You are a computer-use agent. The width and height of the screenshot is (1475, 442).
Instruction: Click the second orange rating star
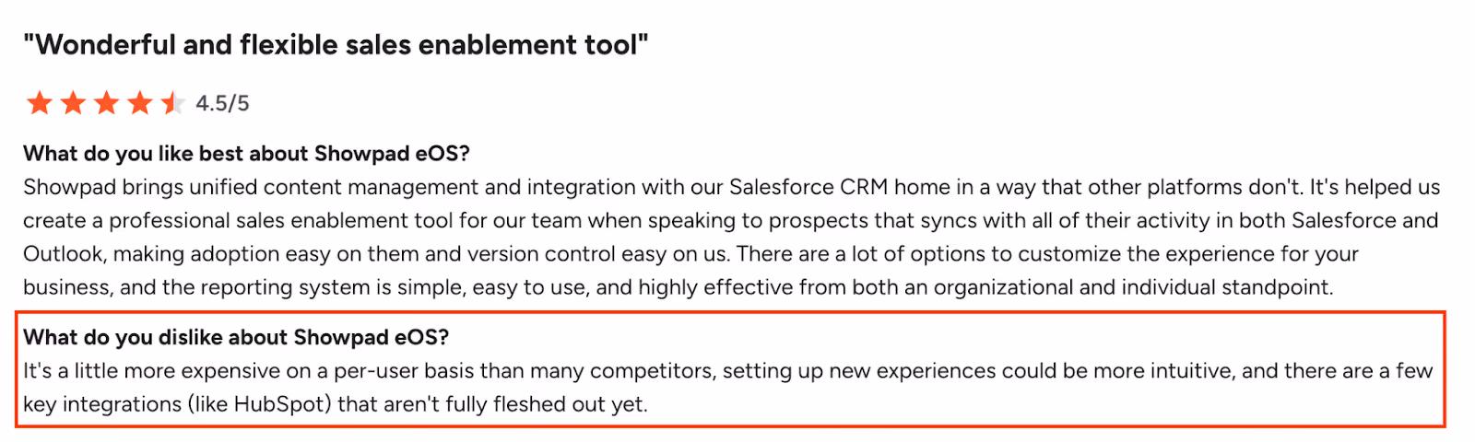(x=73, y=102)
